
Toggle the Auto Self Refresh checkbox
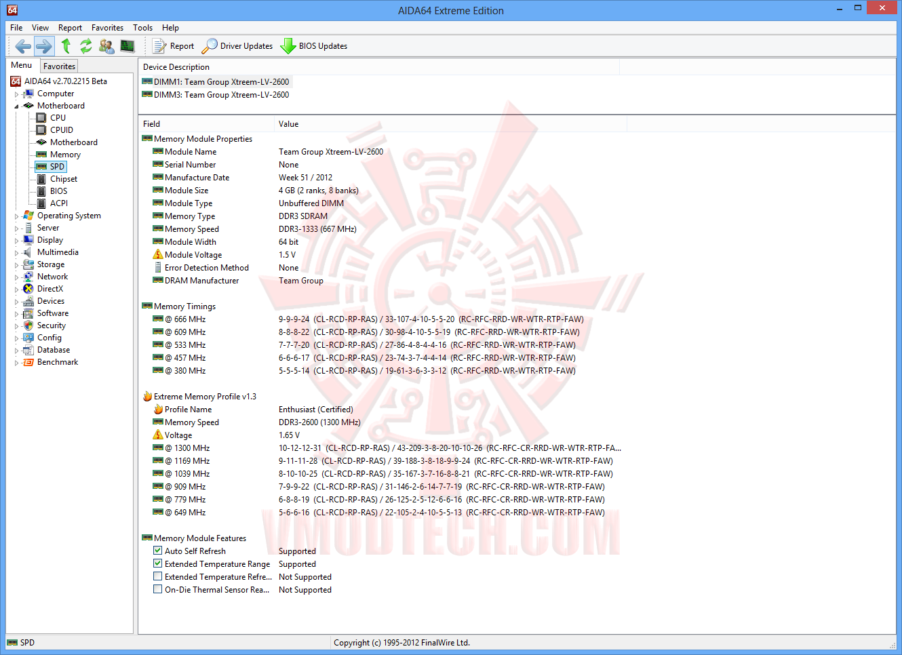pos(158,551)
